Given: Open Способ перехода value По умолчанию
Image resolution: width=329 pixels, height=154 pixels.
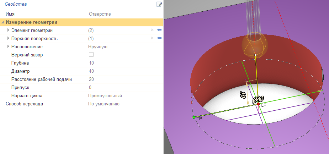Looking at the screenshot, I should (104, 104).
